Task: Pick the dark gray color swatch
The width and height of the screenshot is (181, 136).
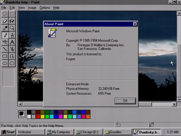Action: coord(33,112)
